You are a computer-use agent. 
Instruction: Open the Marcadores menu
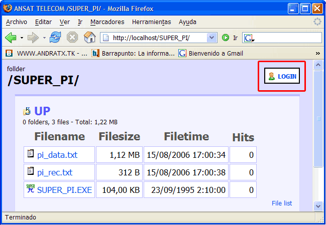coord(107,22)
